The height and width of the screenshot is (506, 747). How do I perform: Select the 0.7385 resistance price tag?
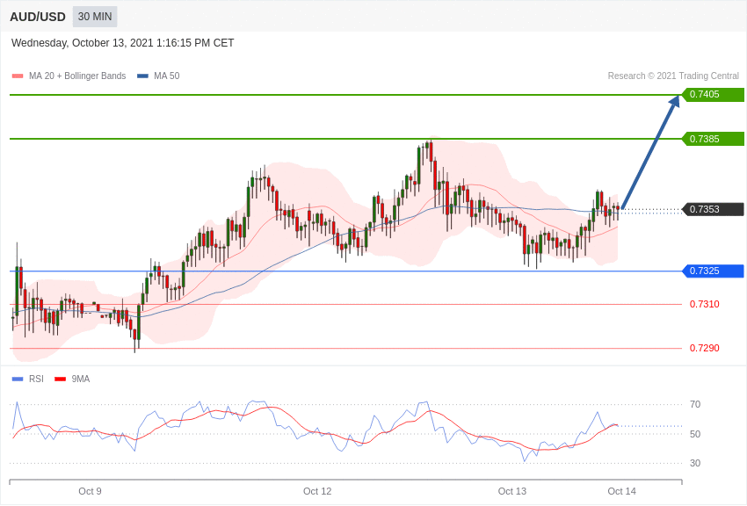pyautogui.click(x=714, y=139)
